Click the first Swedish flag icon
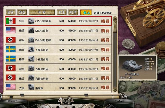Screen dimensions: 165x108 tap(11, 49)
